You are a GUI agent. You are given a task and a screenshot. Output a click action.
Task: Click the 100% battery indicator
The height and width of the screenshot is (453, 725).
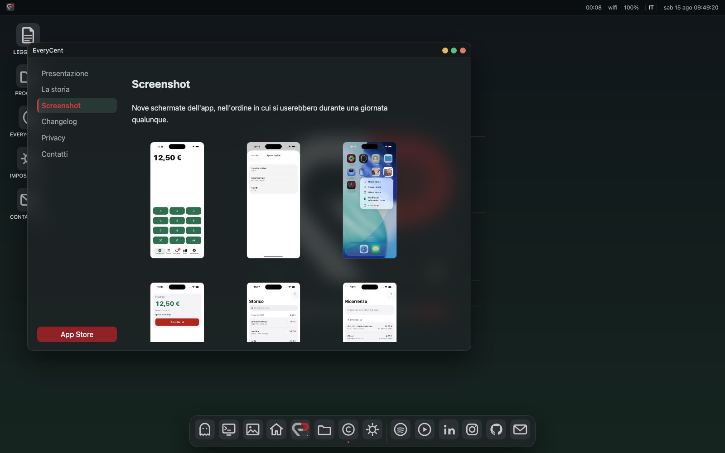point(631,7)
